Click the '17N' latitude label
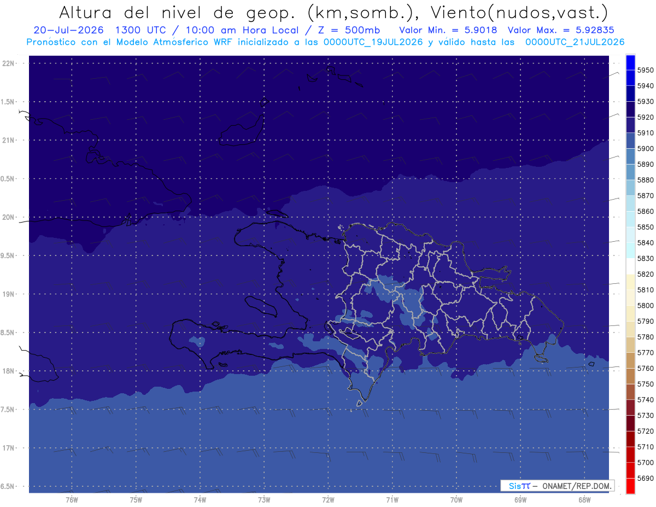 [9, 448]
